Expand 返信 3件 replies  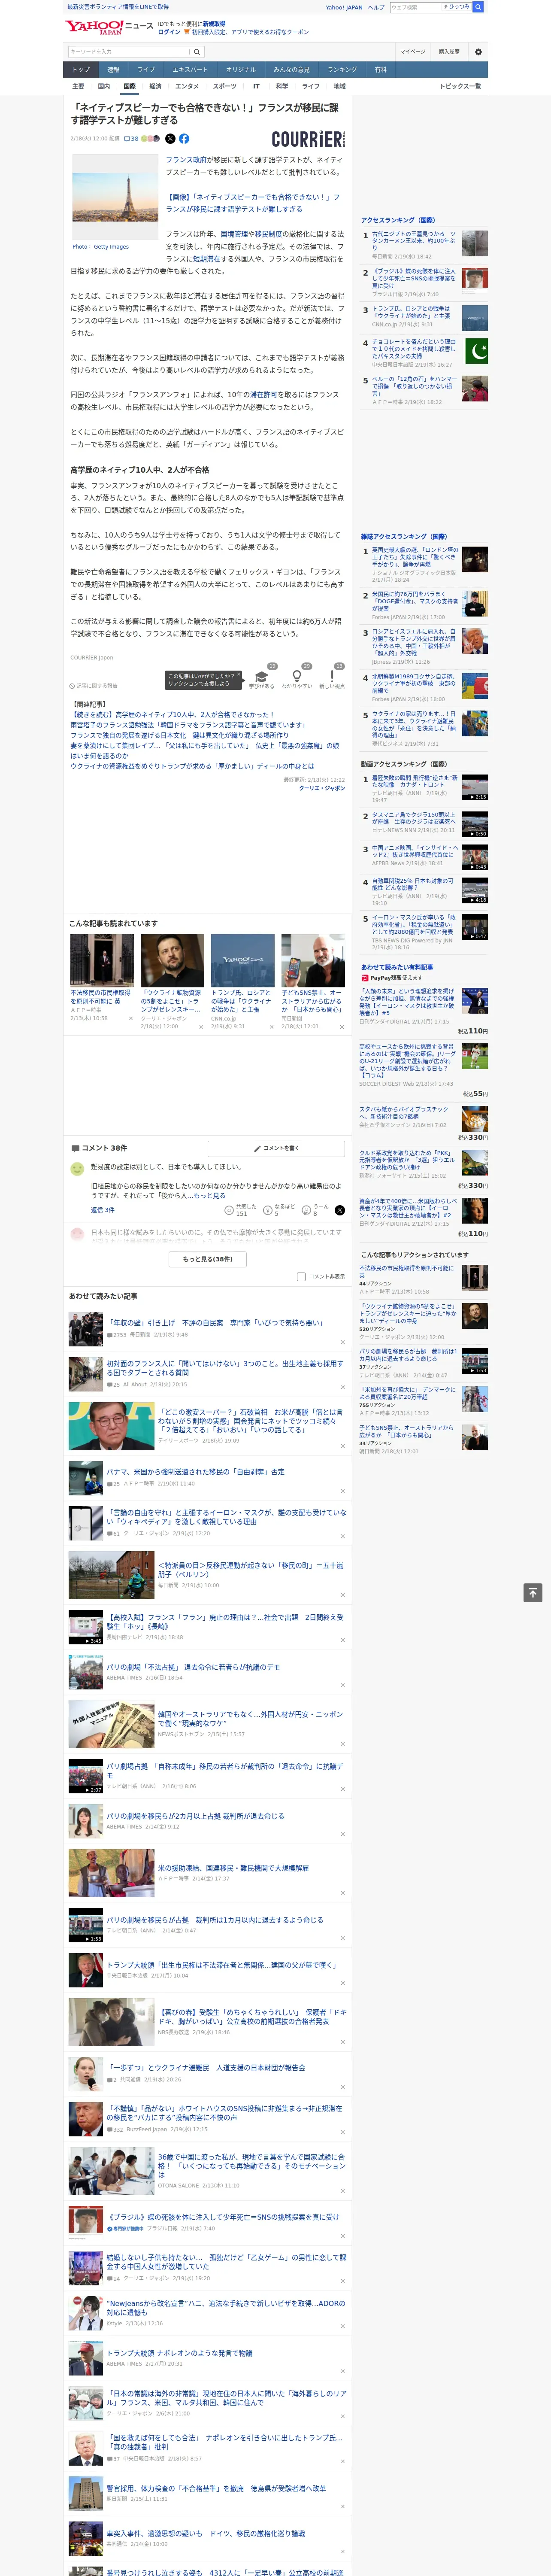point(102,1210)
